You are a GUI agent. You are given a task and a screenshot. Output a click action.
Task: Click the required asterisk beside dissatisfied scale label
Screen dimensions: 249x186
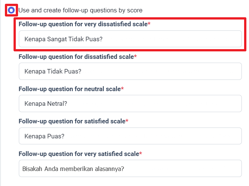click(135, 57)
